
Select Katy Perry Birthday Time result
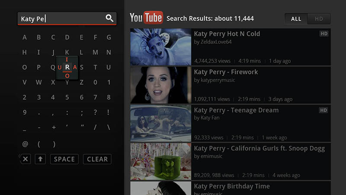click(231, 186)
